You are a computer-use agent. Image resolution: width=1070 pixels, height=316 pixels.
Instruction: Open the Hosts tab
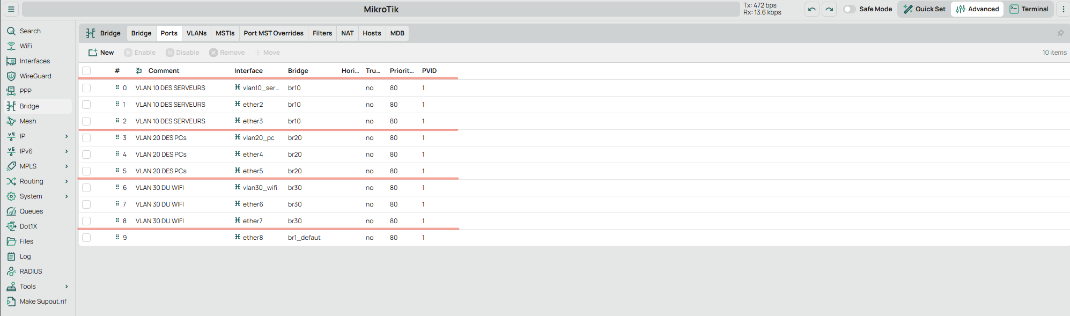coord(372,33)
